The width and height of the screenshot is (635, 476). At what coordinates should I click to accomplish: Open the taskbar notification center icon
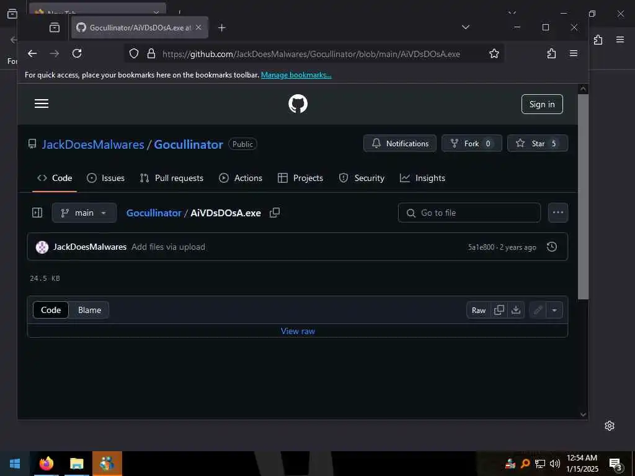pyautogui.click(x=615, y=464)
